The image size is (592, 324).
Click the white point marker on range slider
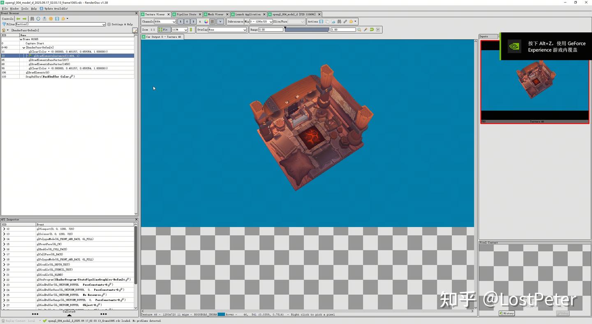pyautogui.click(x=329, y=31)
